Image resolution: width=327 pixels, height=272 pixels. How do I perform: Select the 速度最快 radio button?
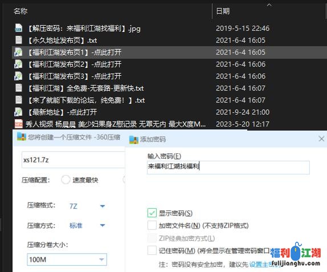(x=66, y=180)
